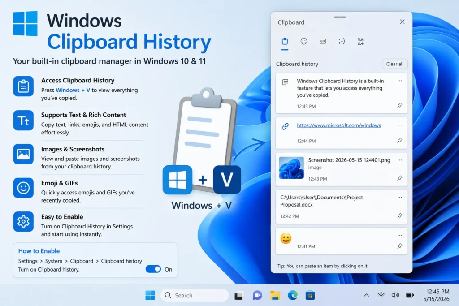Select 'Windows Clipboard History is a built-in' text entry
Screen dimensions: 459x306
coord(342,93)
